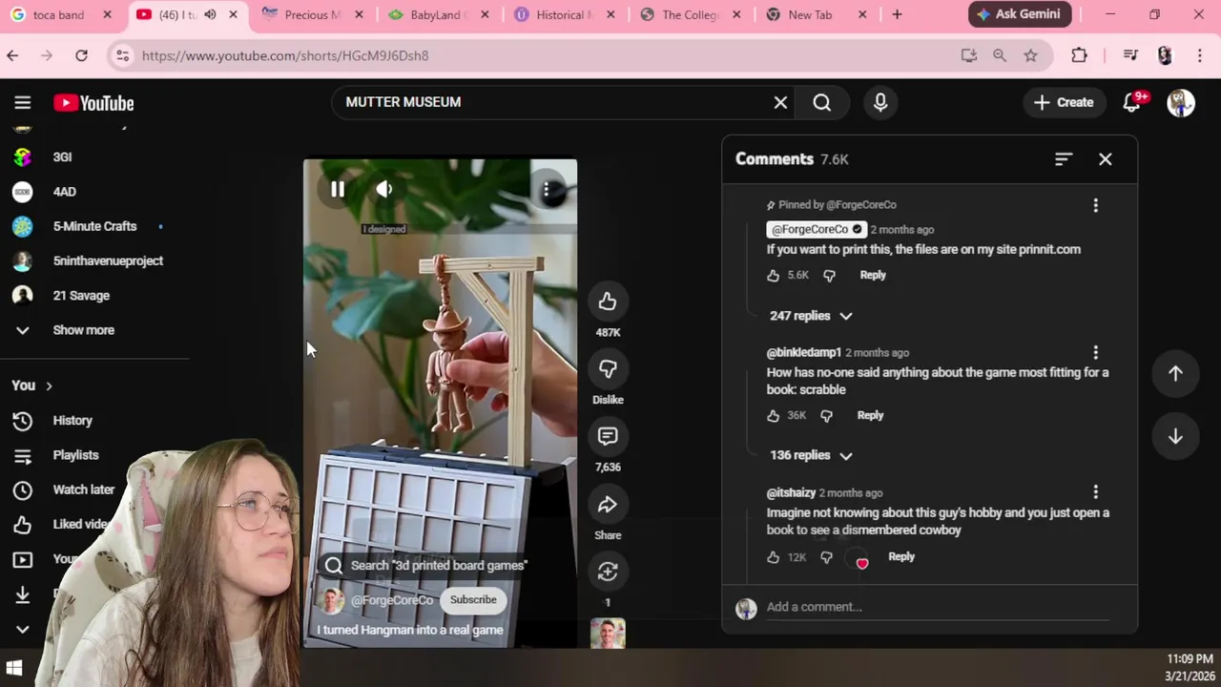Open a new browser tab with plus
Image resolution: width=1221 pixels, height=687 pixels.
pos(897,14)
